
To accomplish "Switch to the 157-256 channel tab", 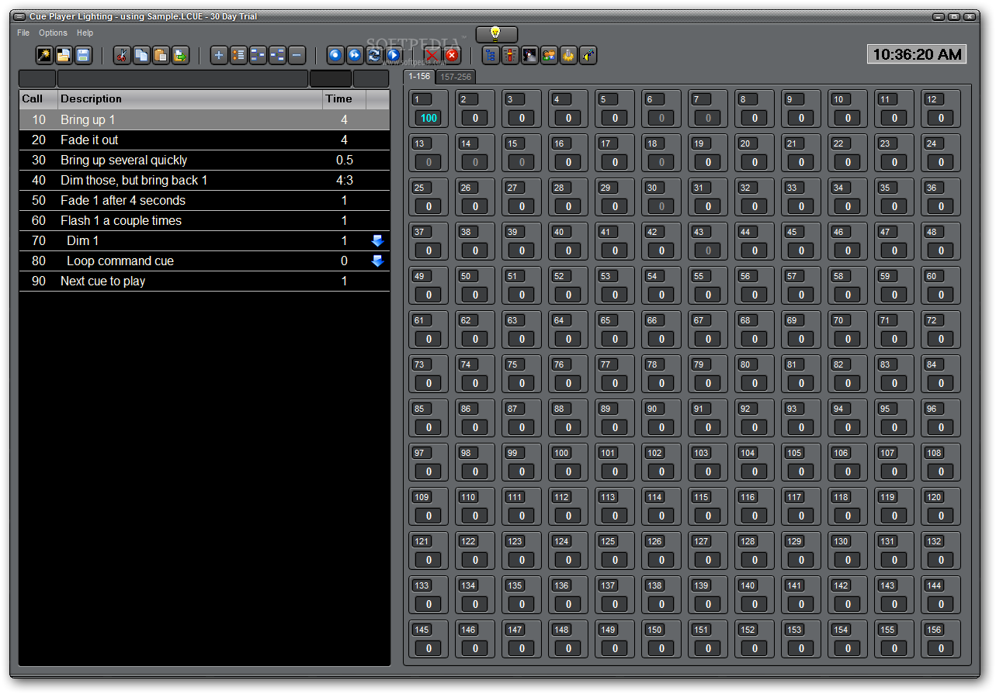I will point(456,77).
